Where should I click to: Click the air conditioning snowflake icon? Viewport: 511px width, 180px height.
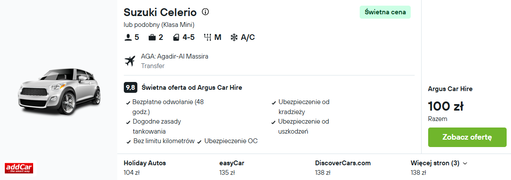point(234,37)
